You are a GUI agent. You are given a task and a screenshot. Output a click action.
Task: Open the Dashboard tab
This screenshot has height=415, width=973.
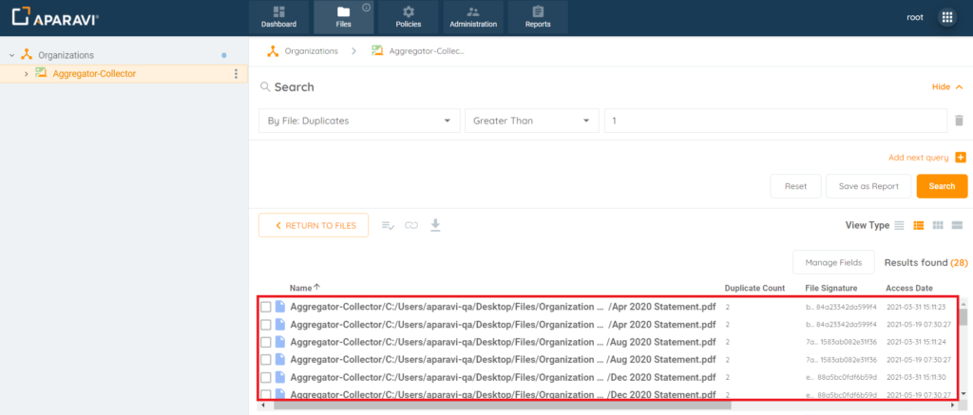(x=278, y=17)
